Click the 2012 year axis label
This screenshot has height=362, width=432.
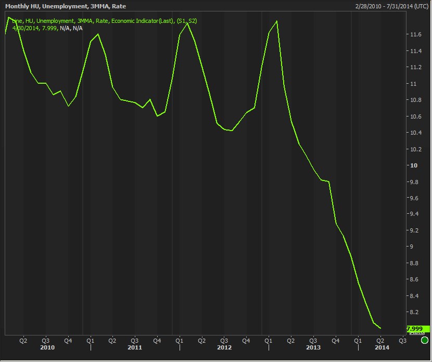point(224,347)
